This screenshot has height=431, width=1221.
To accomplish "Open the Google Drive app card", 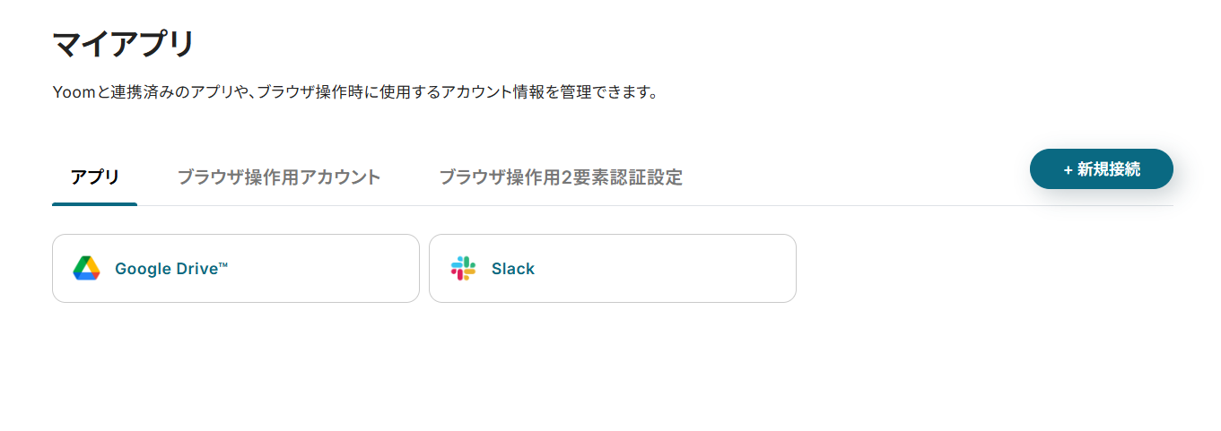I will pyautogui.click(x=235, y=269).
